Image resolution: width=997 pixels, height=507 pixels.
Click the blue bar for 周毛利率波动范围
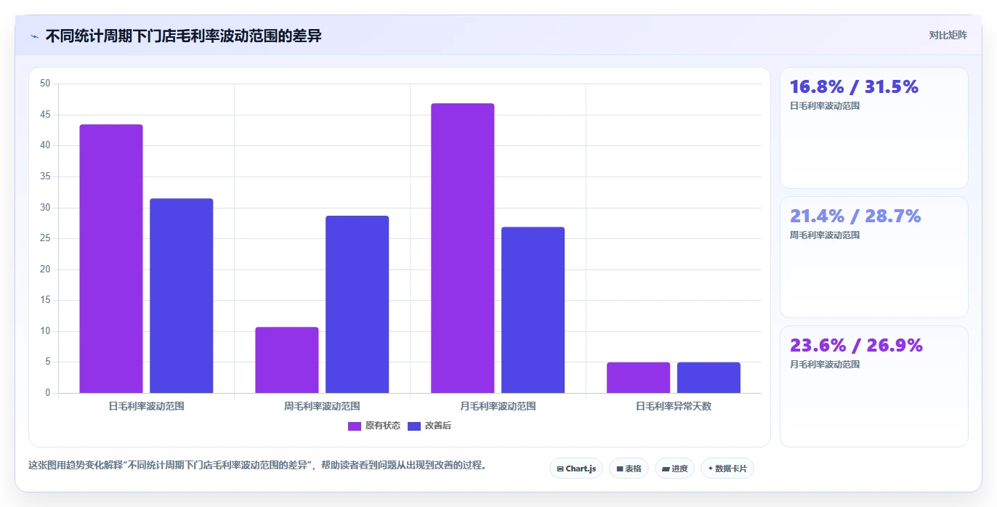point(358,304)
